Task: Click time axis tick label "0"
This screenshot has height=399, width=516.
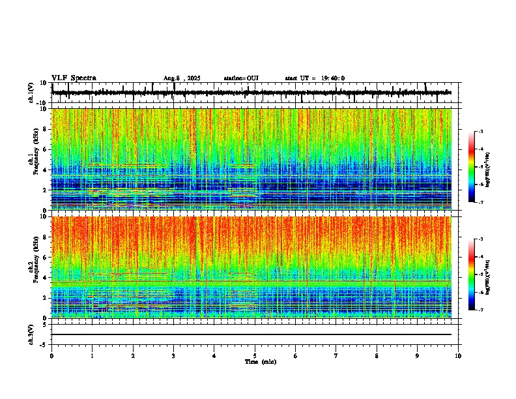Action: pos(51,356)
